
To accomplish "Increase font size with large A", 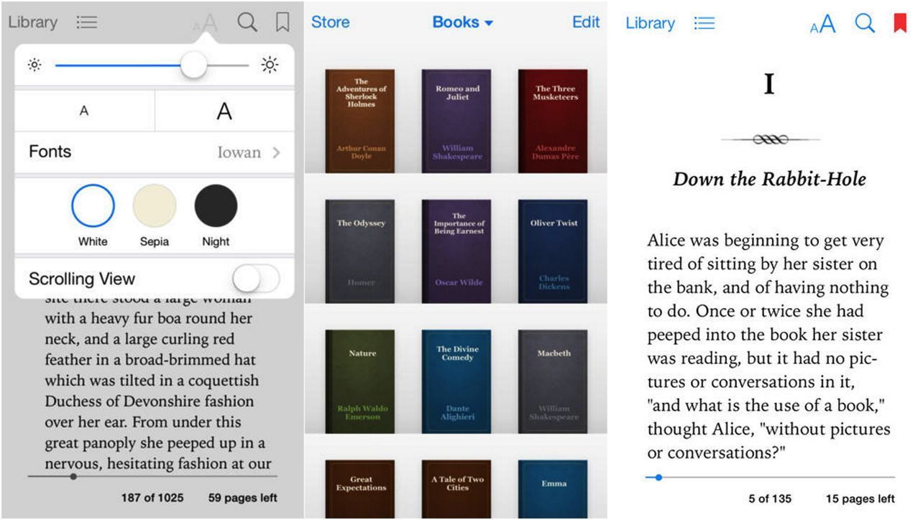I will tap(224, 111).
